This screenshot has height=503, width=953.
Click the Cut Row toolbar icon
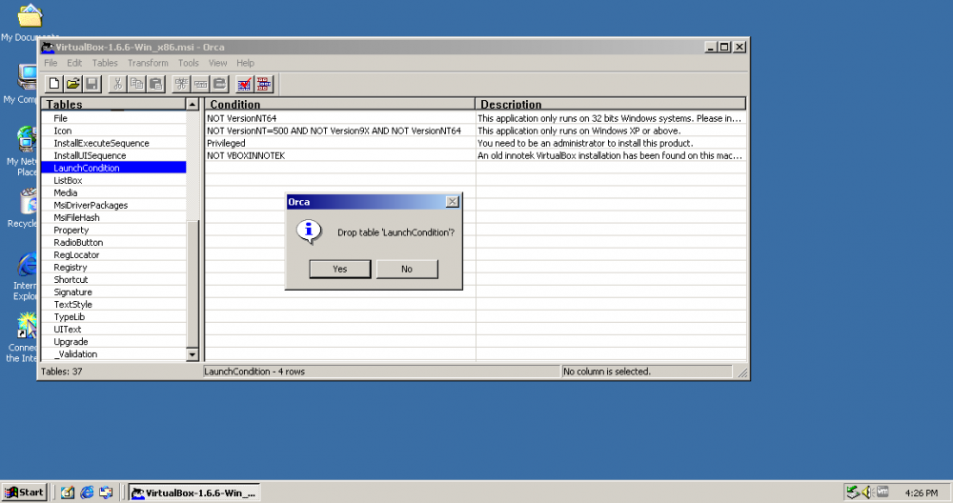pyautogui.click(x=181, y=84)
